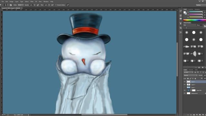Lock image pixels brush icon
206x116 pixels.
190,79
